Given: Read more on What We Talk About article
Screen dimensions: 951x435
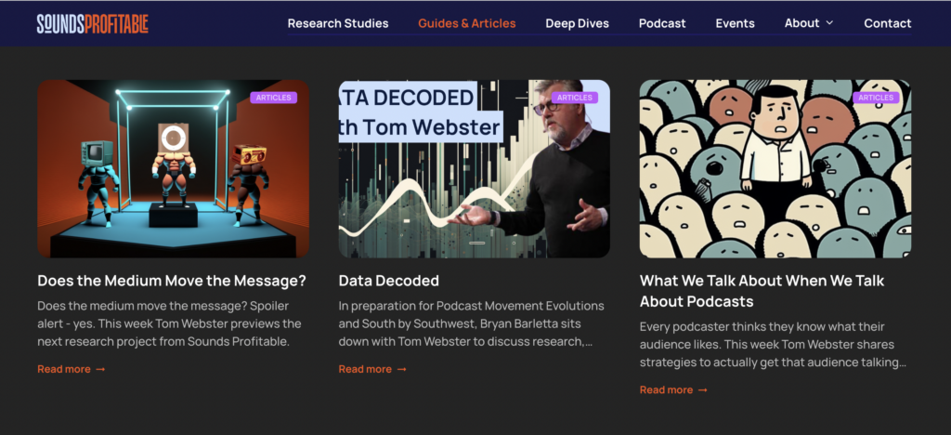Looking at the screenshot, I should click(x=674, y=389).
